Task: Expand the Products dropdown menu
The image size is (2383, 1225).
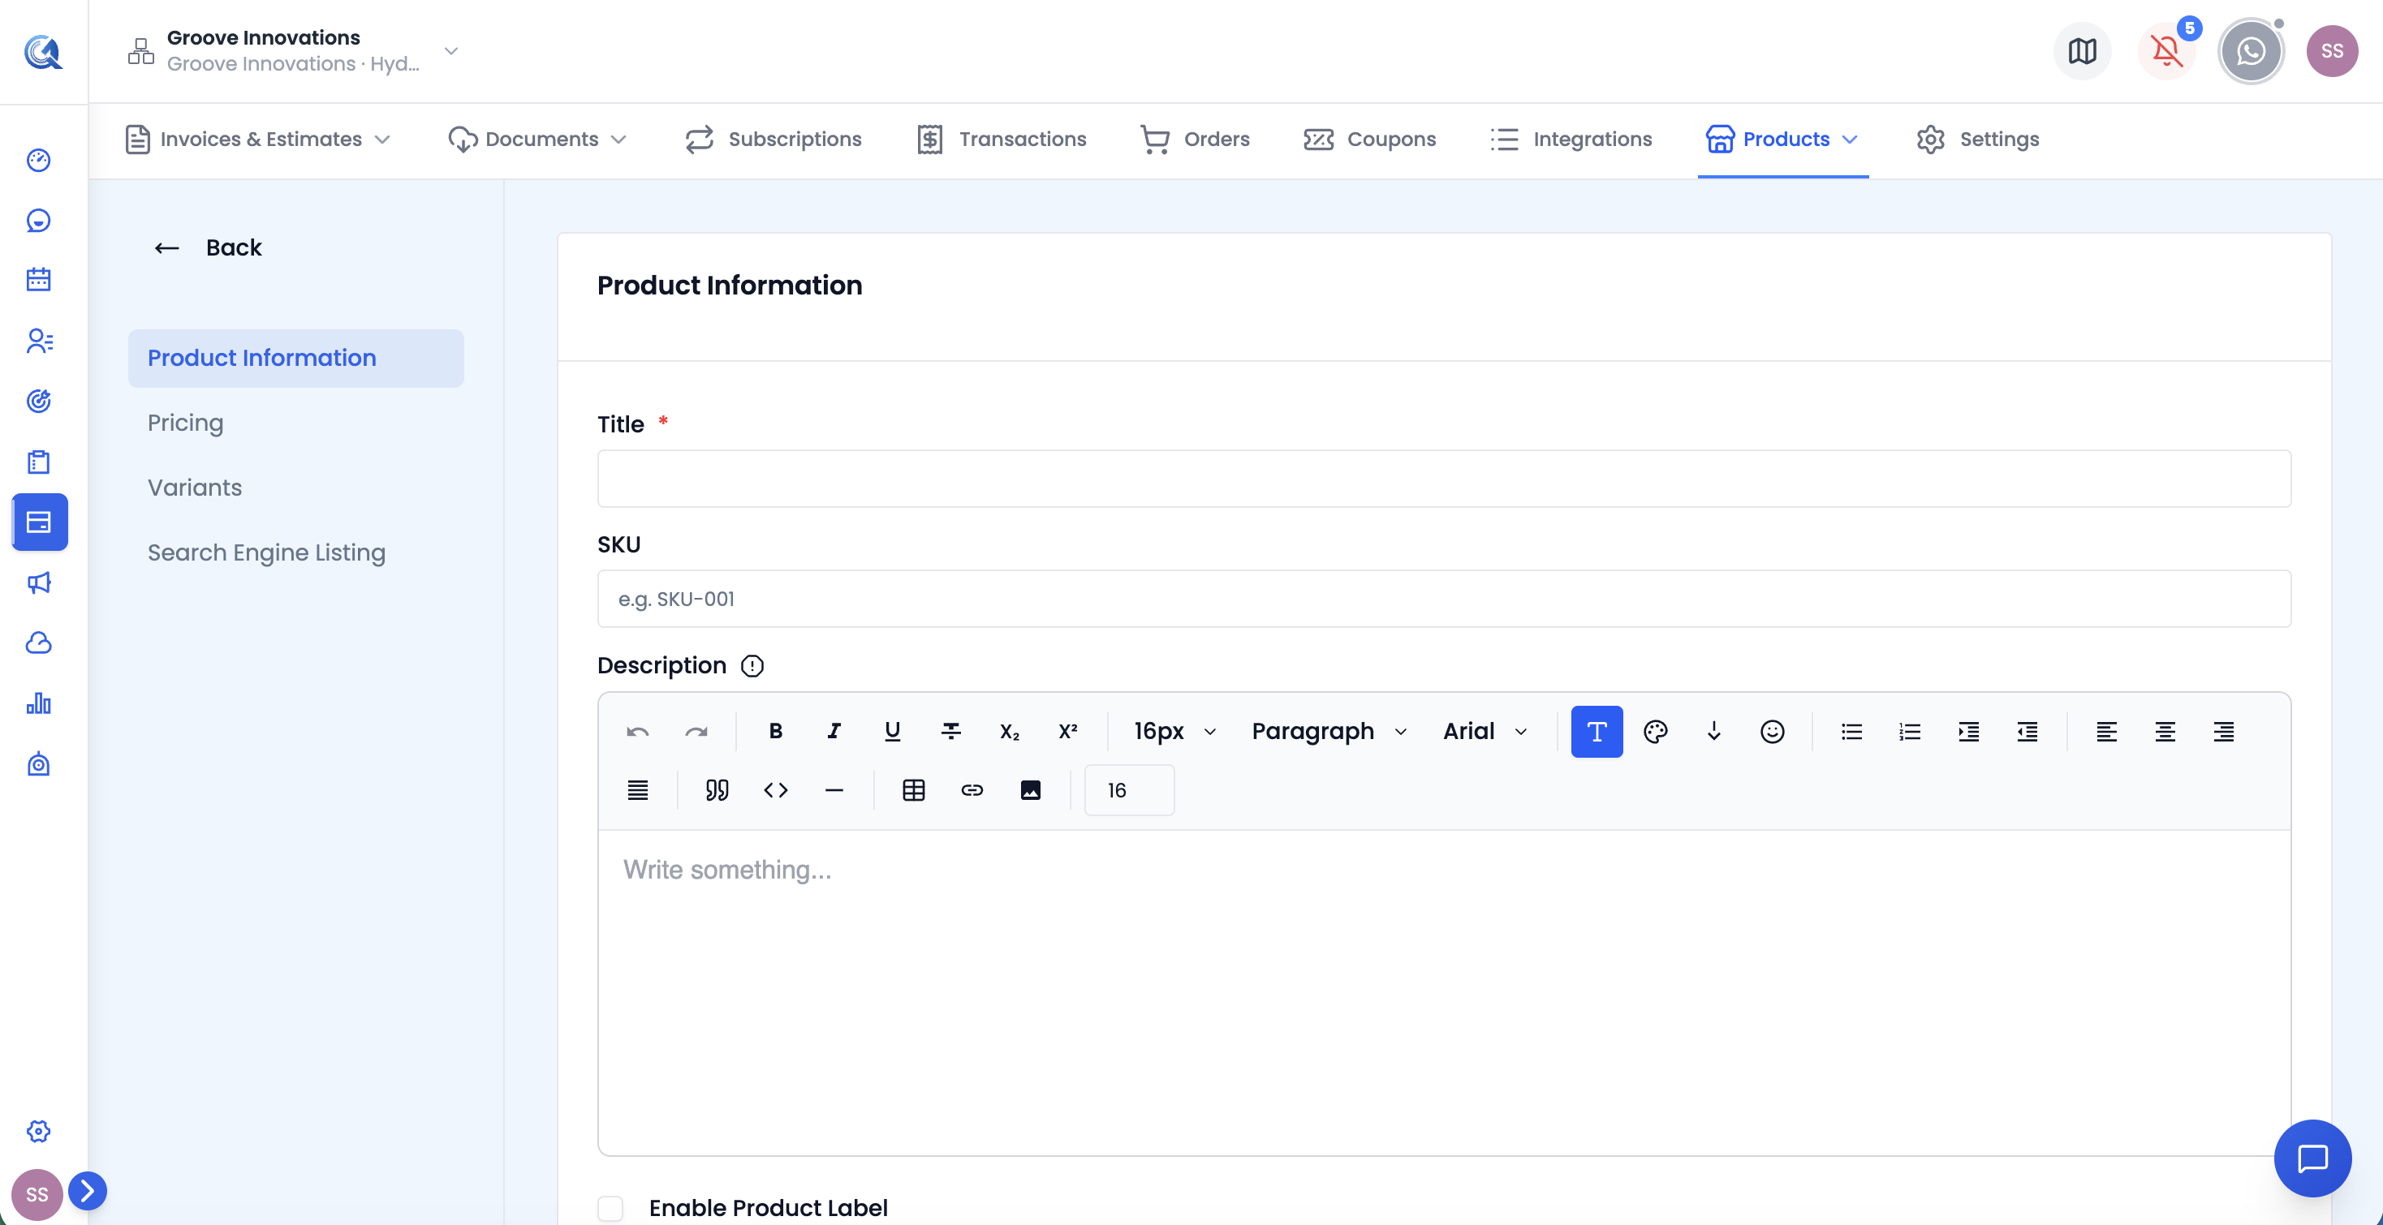Action: [1782, 139]
